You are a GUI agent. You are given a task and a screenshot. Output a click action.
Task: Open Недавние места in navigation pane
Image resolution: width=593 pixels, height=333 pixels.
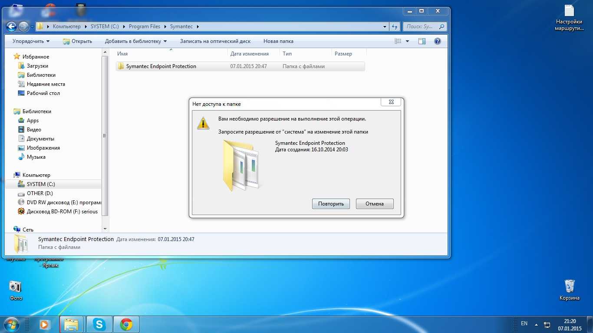pos(41,84)
